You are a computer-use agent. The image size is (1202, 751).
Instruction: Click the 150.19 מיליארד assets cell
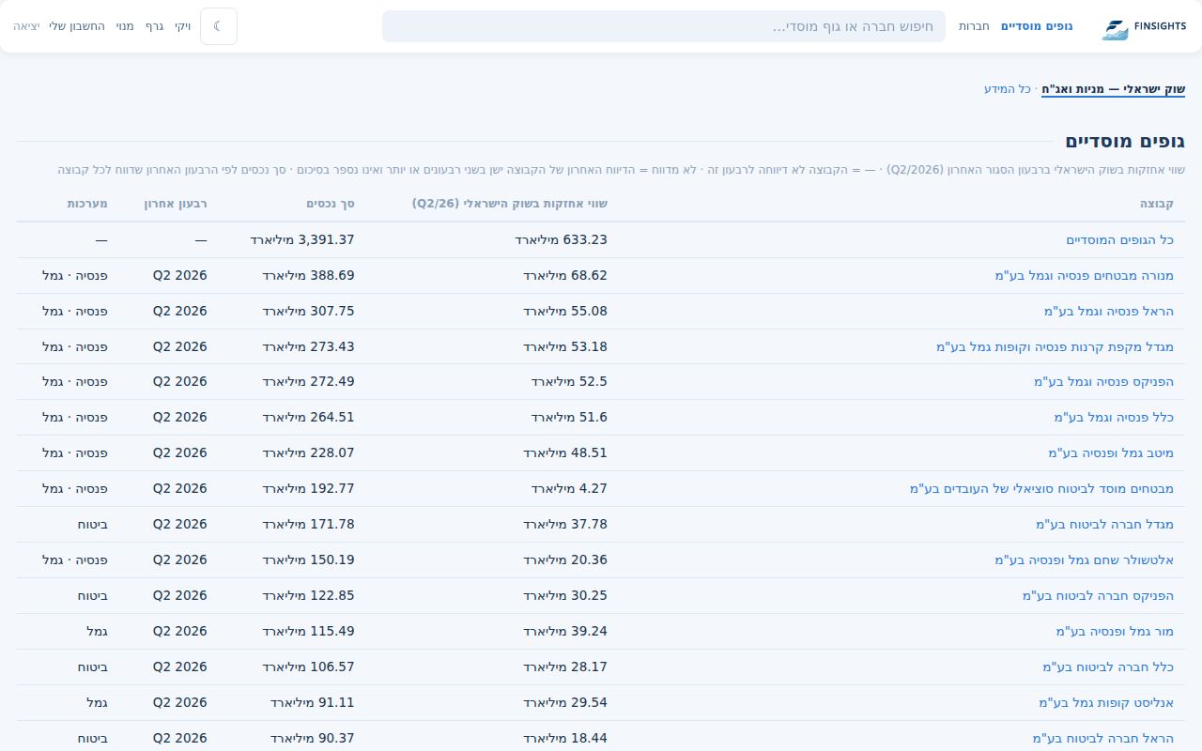(x=308, y=560)
